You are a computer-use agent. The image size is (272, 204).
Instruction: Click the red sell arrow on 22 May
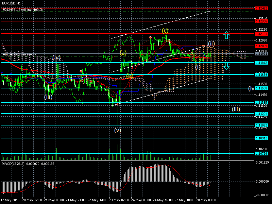pos(81,71)
